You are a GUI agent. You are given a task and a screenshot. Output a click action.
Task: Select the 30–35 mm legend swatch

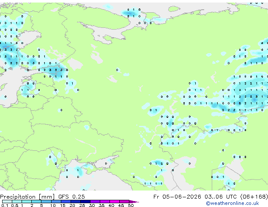click(x=95, y=202)
